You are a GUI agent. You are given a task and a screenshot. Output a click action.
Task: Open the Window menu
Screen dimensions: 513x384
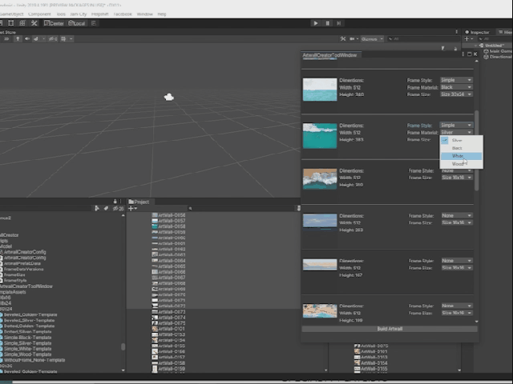click(x=144, y=14)
